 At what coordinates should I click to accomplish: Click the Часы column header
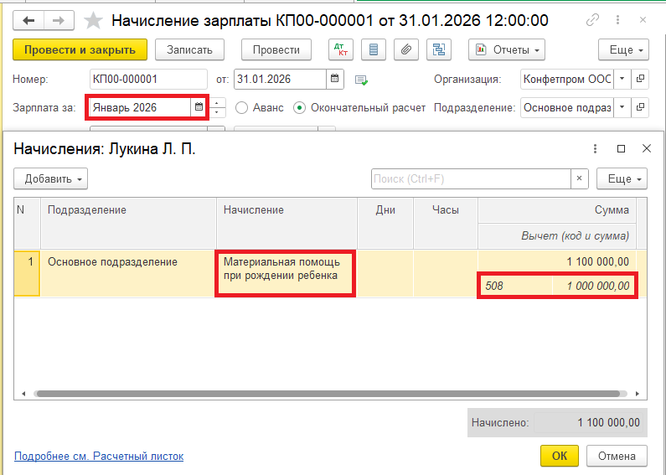[x=446, y=223]
